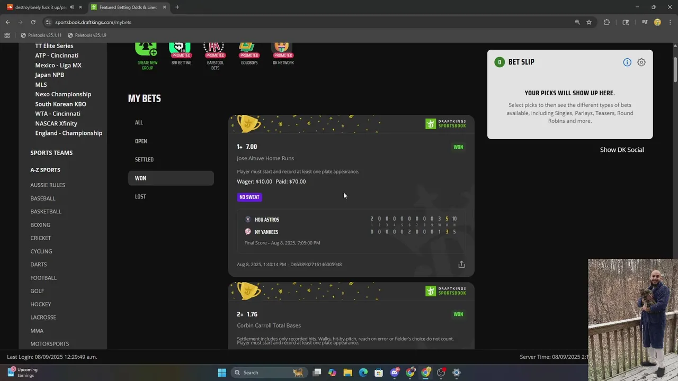Open WTA - Cincinnati league
Screen dimensions: 678x381
(x=58, y=113)
